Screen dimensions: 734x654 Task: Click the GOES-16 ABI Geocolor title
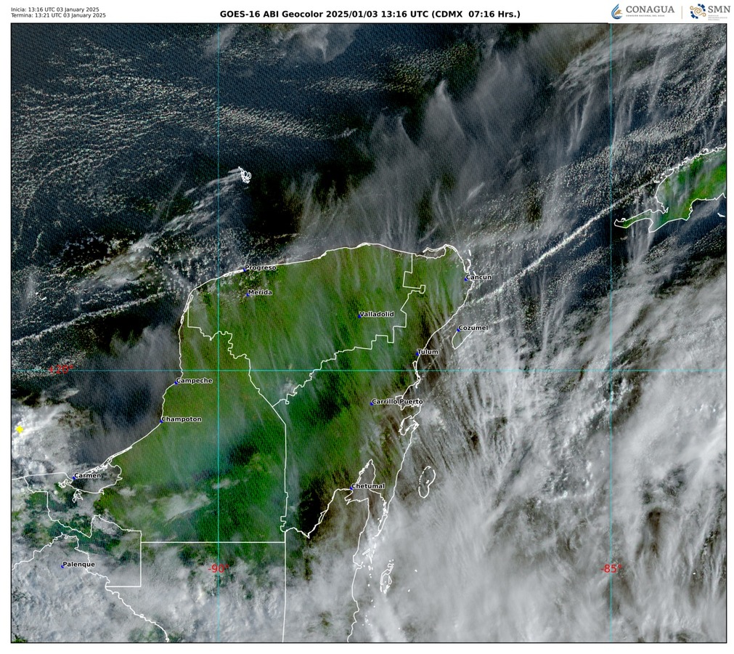[370, 14]
